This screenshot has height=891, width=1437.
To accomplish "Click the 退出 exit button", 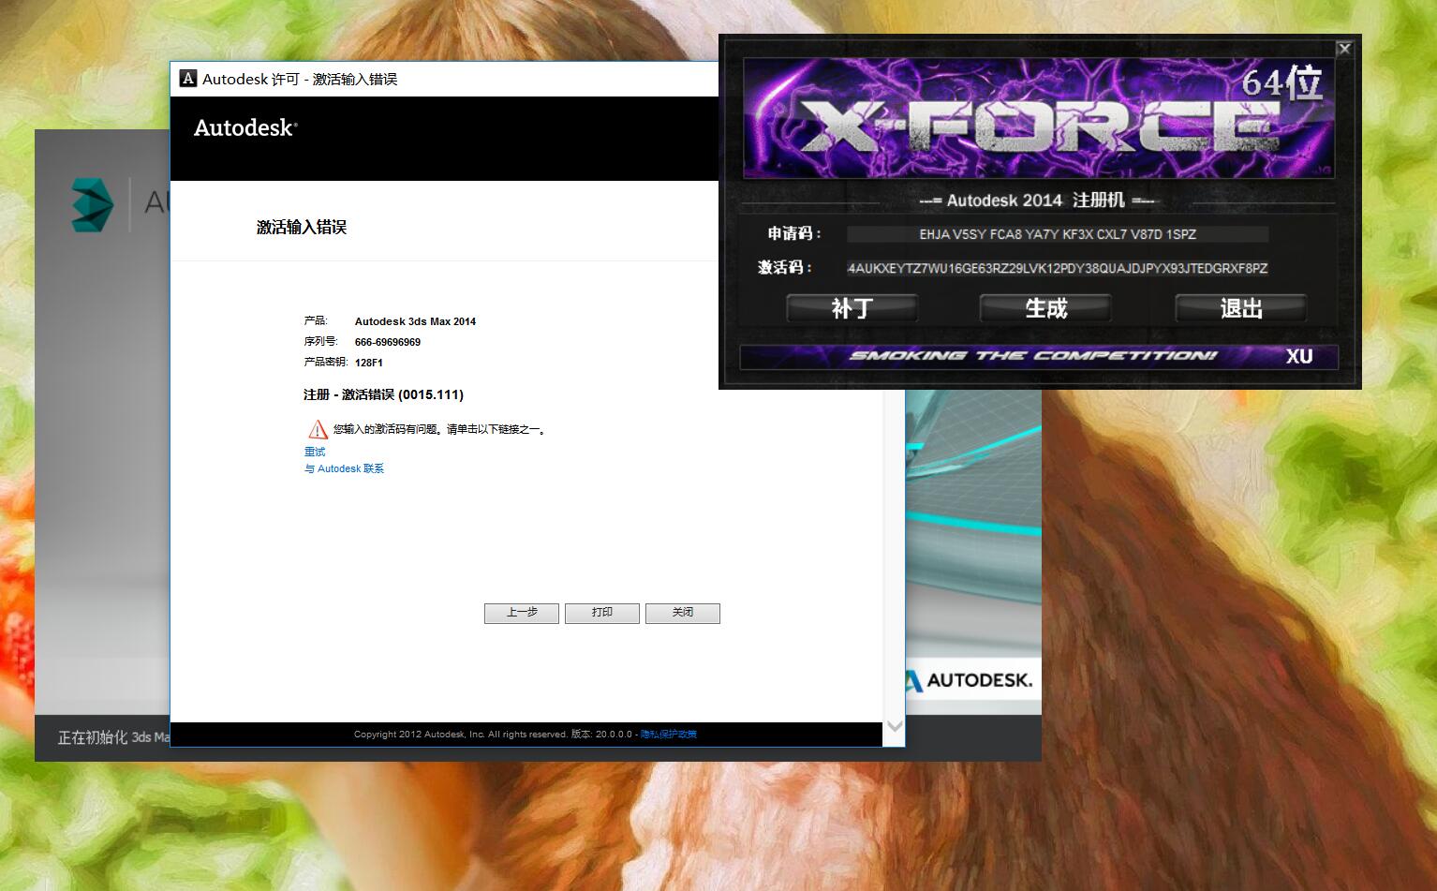I will 1241,308.
